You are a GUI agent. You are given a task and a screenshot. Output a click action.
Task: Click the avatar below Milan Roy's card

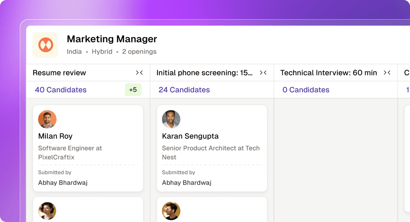pyautogui.click(x=47, y=211)
